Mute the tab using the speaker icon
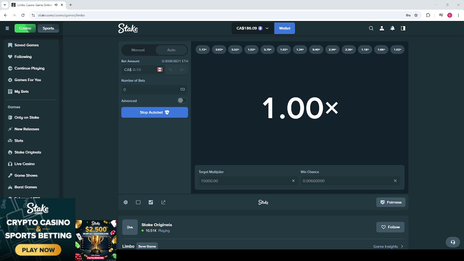Viewport: 464px width, 261px height. (57, 5)
